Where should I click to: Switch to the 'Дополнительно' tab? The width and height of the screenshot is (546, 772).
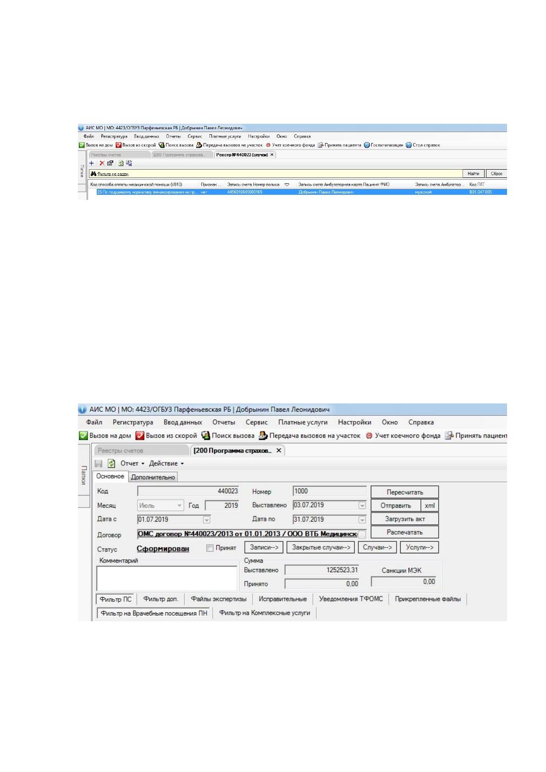[x=153, y=477]
